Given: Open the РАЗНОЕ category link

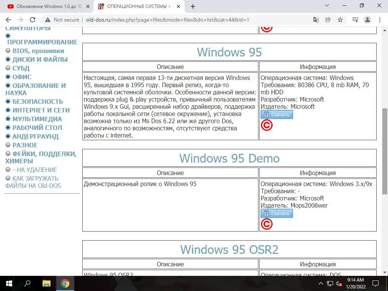Looking at the screenshot, I should point(25,145).
